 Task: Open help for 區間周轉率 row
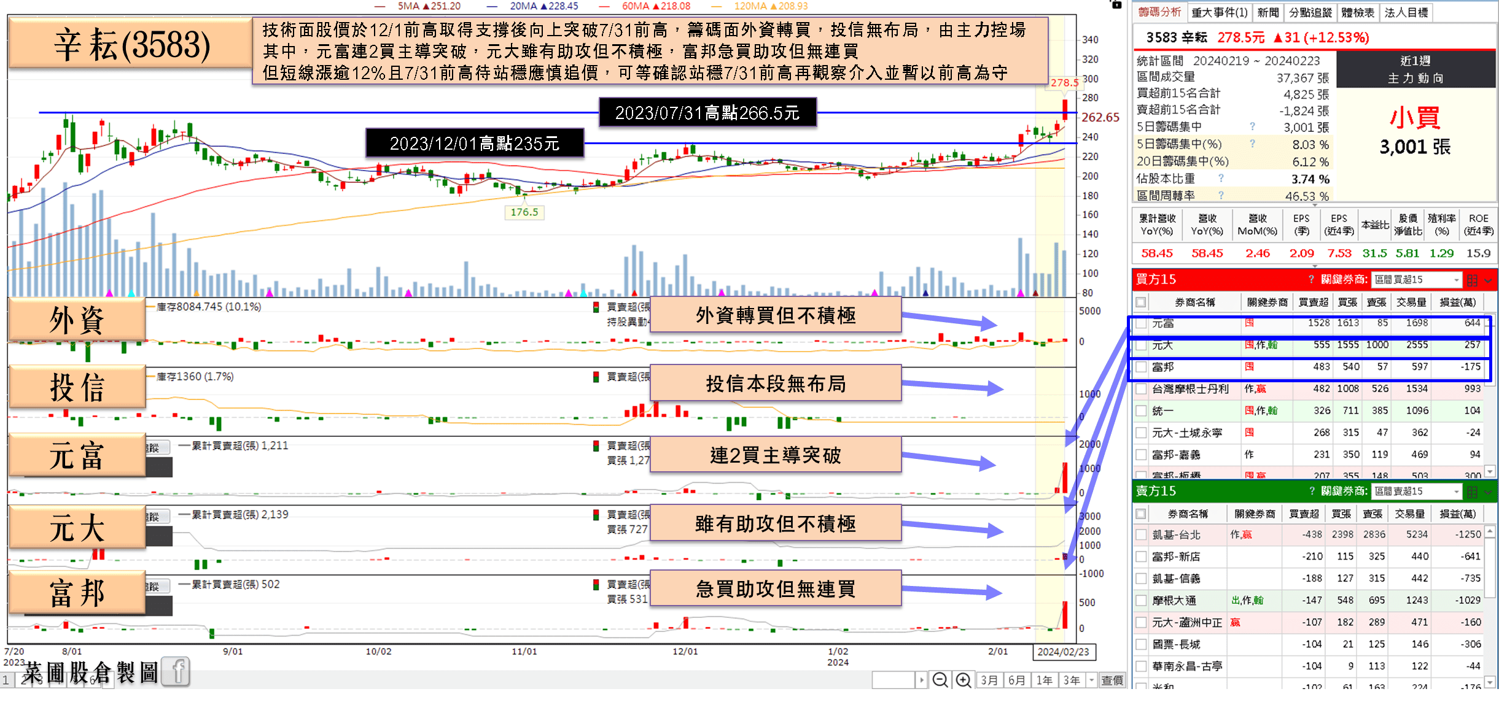[1221, 196]
